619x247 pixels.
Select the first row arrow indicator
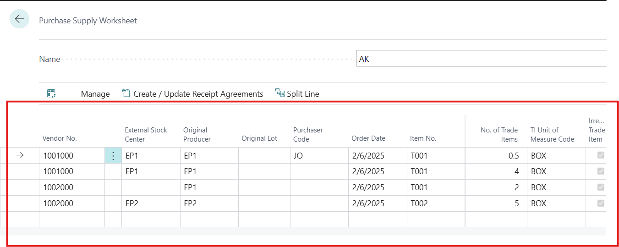pyautogui.click(x=20, y=156)
